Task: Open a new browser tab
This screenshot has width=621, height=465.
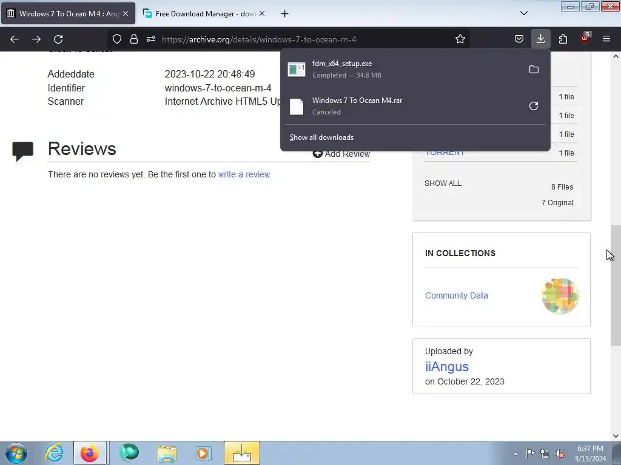Action: click(284, 14)
